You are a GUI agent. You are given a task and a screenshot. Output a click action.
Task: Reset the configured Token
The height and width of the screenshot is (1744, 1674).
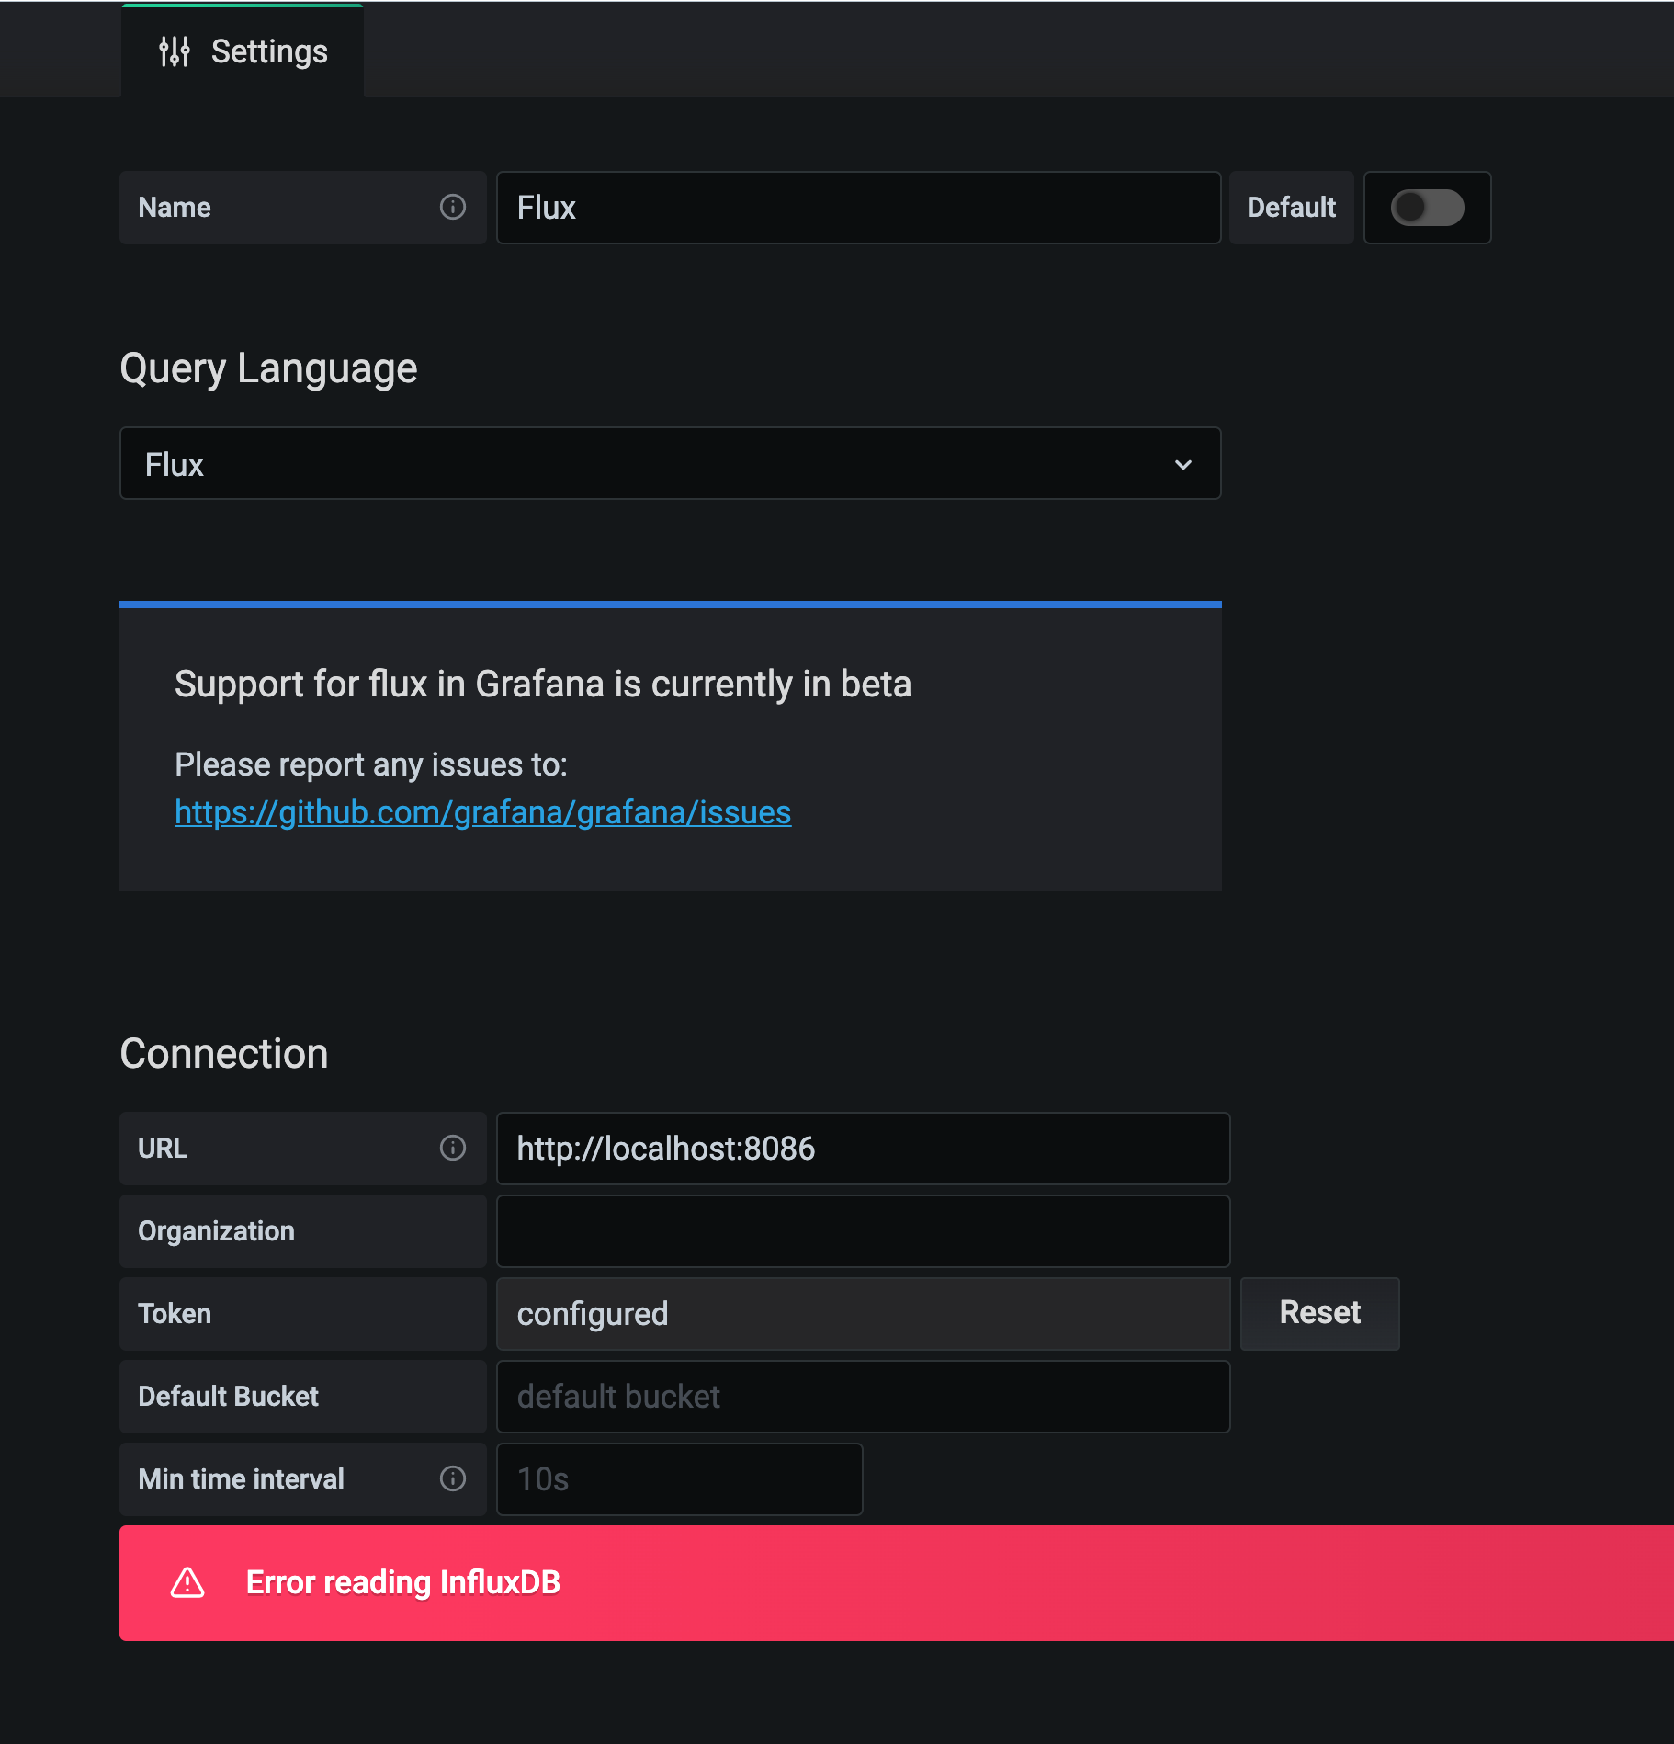click(1319, 1313)
